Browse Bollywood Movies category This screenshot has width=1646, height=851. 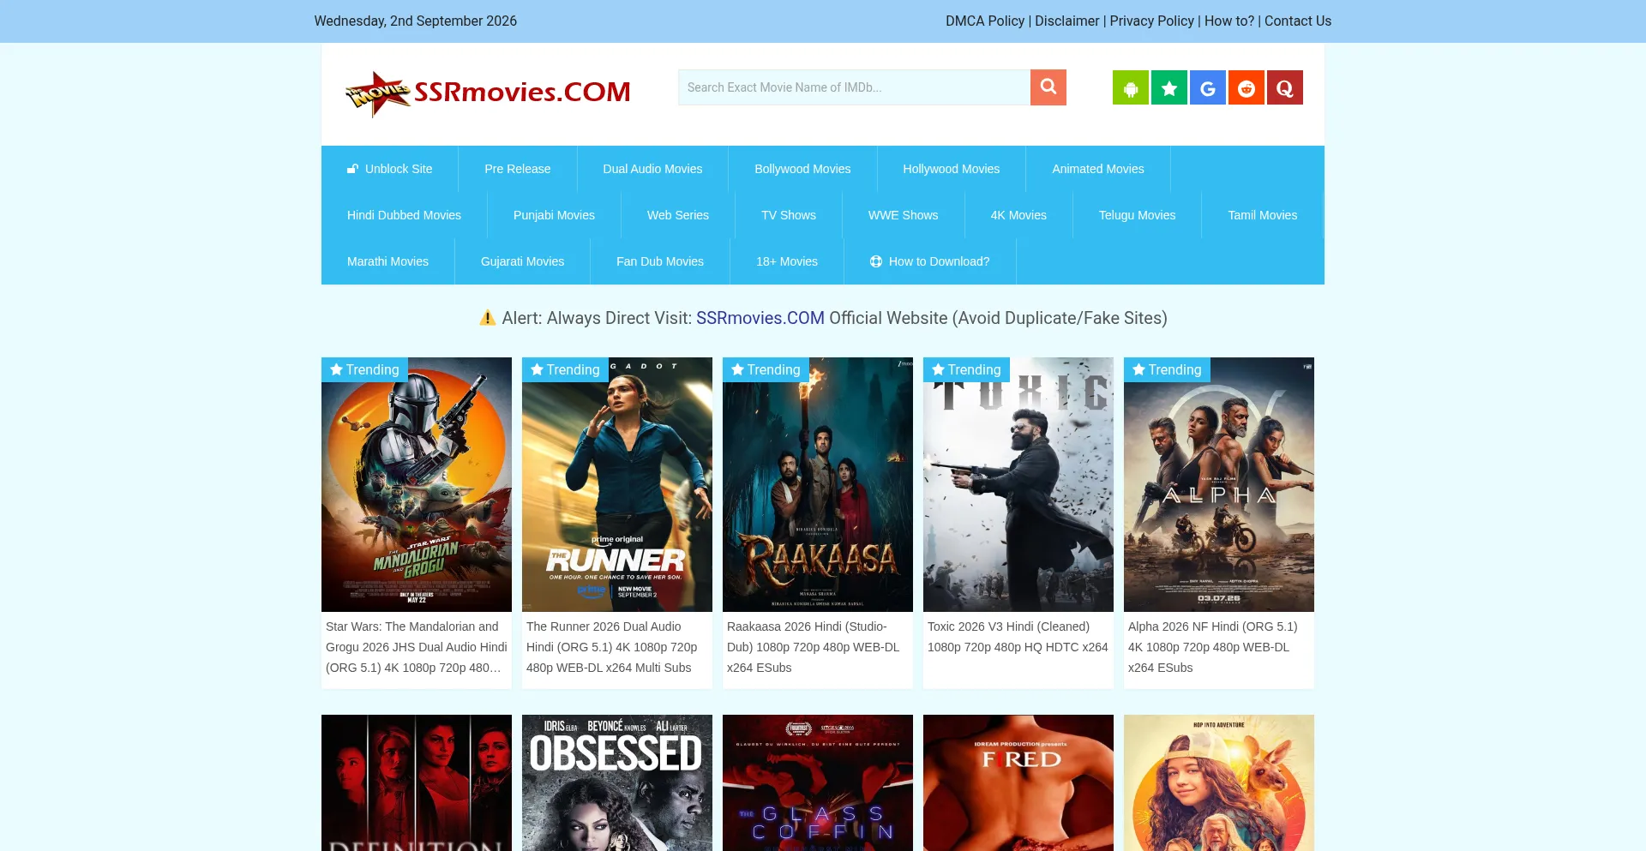coord(802,169)
